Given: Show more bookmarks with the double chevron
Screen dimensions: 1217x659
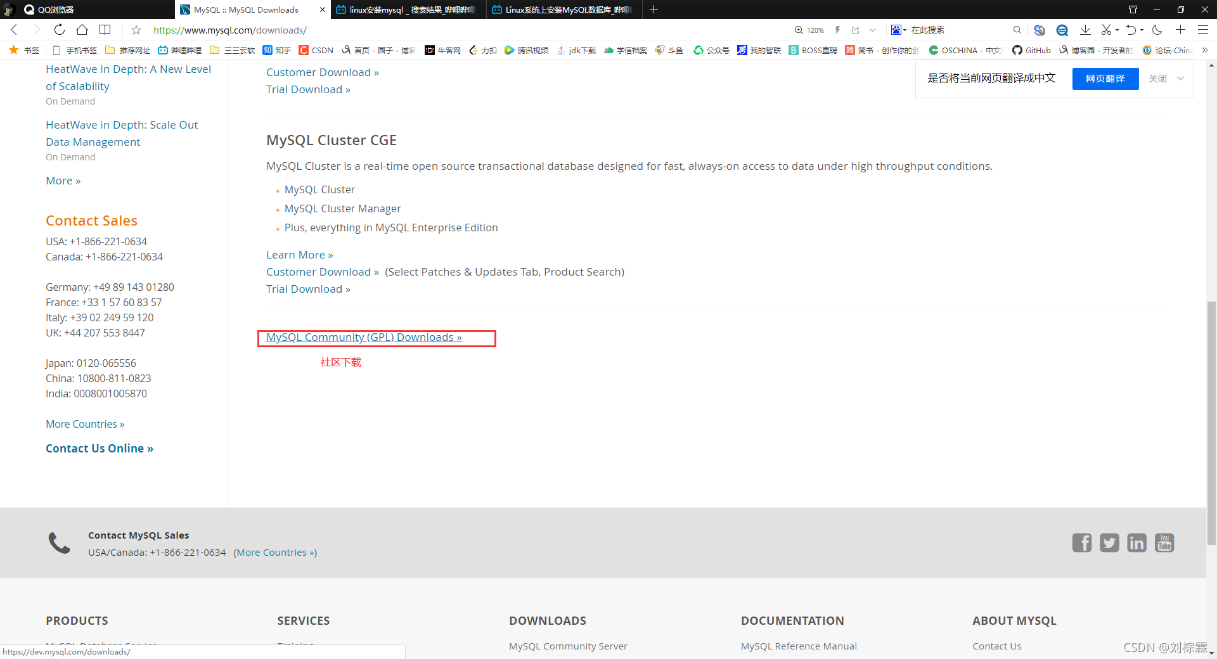Looking at the screenshot, I should [x=1204, y=50].
